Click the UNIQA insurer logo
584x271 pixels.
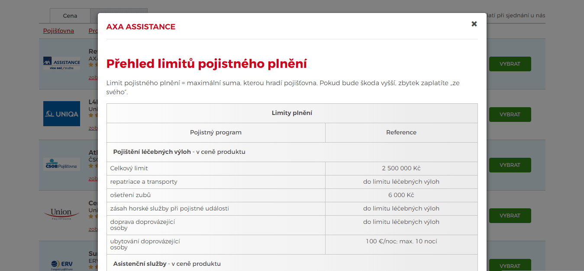tap(61, 114)
